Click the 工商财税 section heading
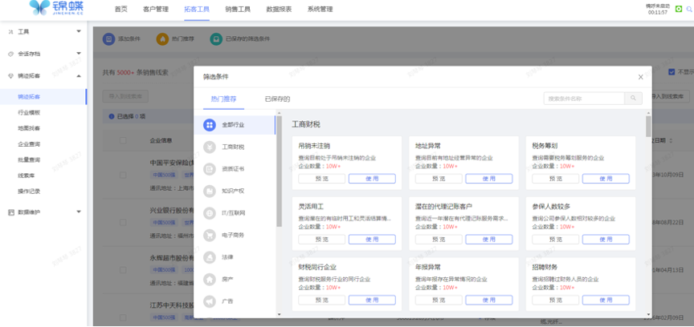Image resolution: width=694 pixels, height=327 pixels. click(306, 124)
